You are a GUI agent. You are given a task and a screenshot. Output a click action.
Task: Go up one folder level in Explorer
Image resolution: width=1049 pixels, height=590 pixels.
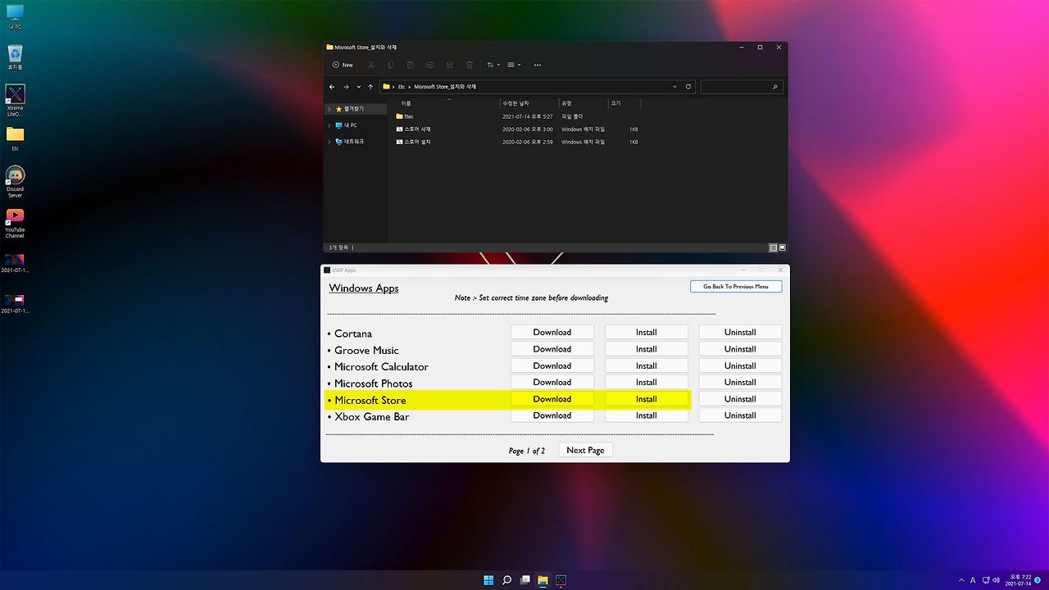(371, 86)
